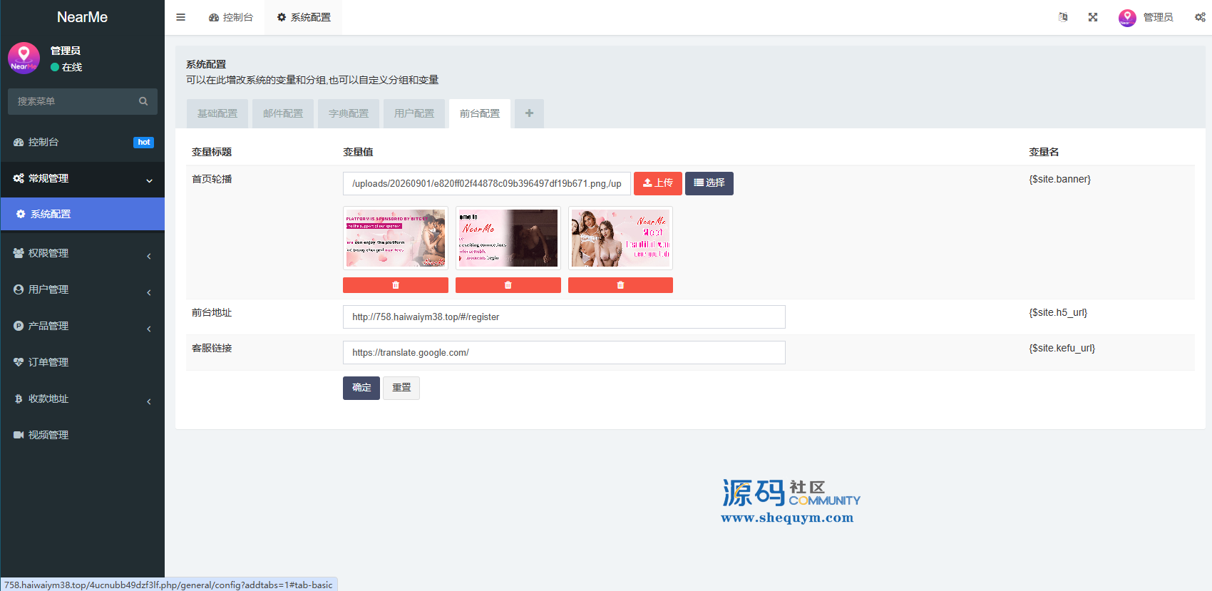1212x591 pixels.
Task: Expand the 用户管理 menu
Action: point(83,289)
